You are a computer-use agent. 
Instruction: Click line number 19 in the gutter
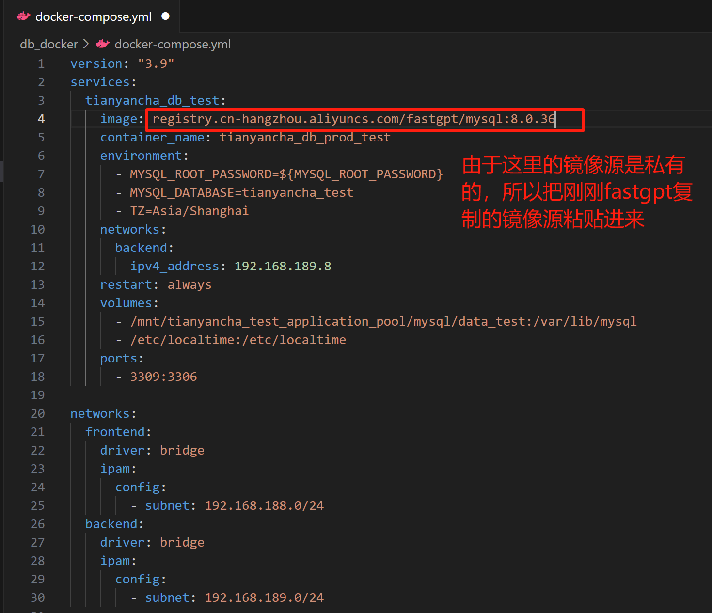click(37, 395)
